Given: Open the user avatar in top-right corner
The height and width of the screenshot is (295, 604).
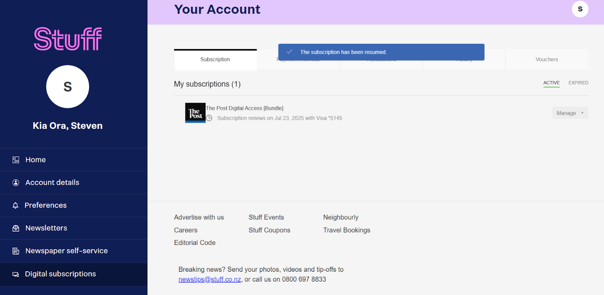Looking at the screenshot, I should 580,9.
